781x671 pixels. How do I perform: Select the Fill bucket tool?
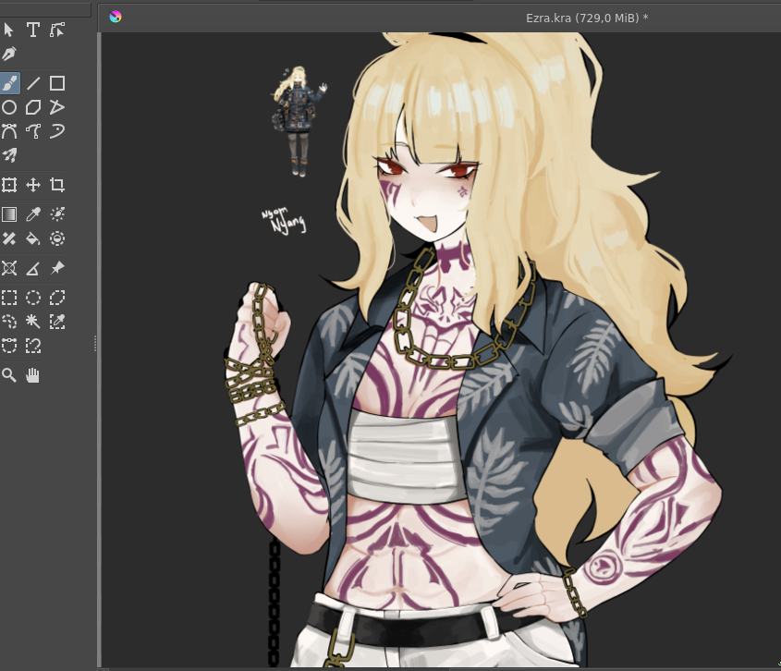coord(33,238)
